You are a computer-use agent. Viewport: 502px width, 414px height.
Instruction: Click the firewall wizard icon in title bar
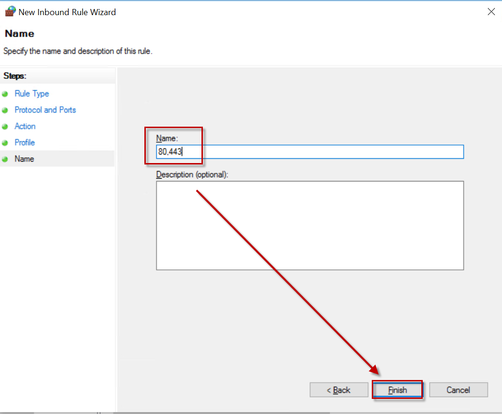coord(10,12)
